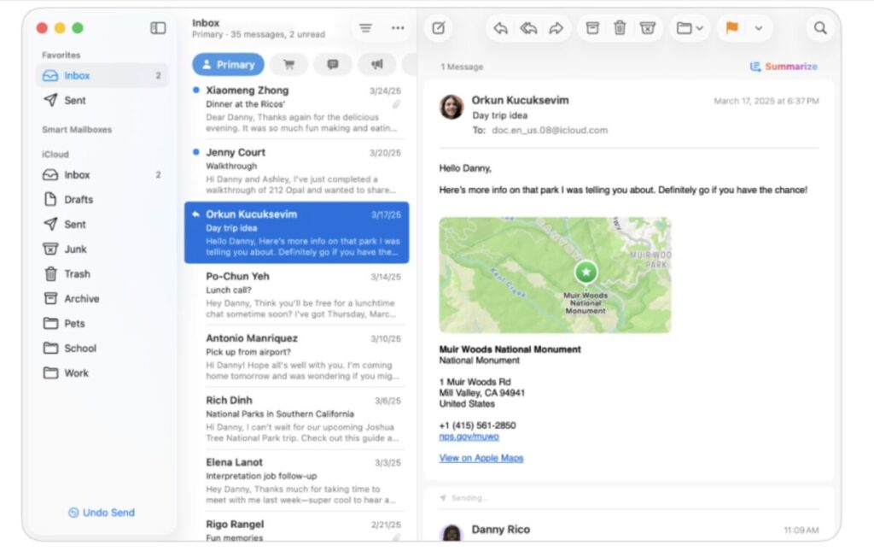Click Undo Send
The height and width of the screenshot is (557, 874).
point(102,513)
